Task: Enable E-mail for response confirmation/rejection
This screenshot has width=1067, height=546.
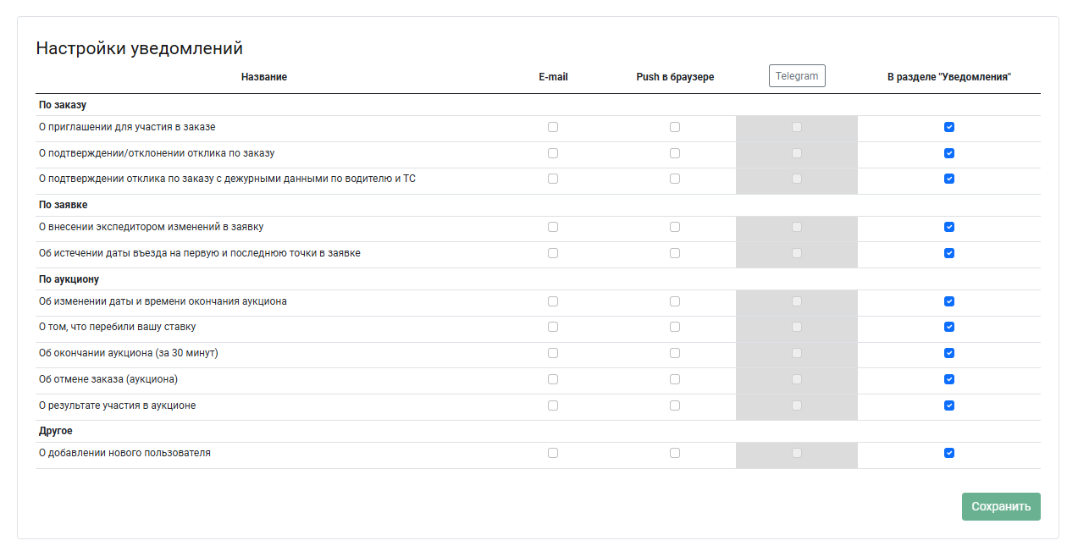Action: pyautogui.click(x=553, y=153)
